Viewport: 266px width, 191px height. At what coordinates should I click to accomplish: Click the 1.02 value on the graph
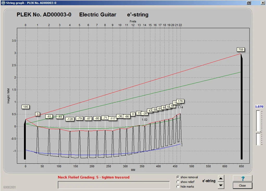click(145, 120)
